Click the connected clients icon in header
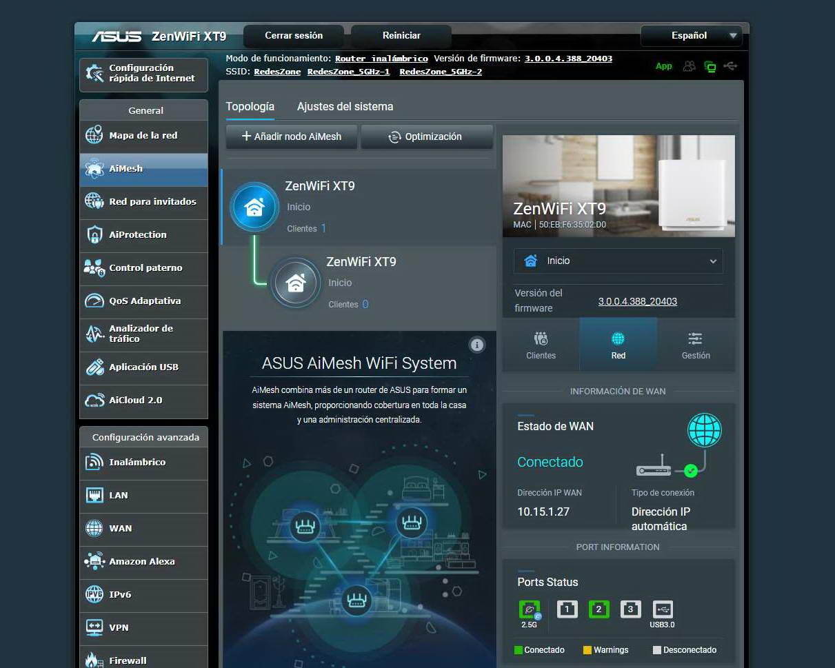The height and width of the screenshot is (668, 835). [x=689, y=66]
